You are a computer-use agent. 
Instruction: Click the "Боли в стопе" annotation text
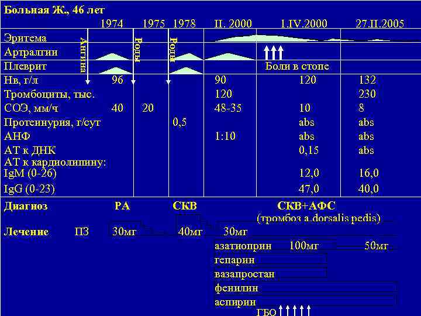[297, 66]
